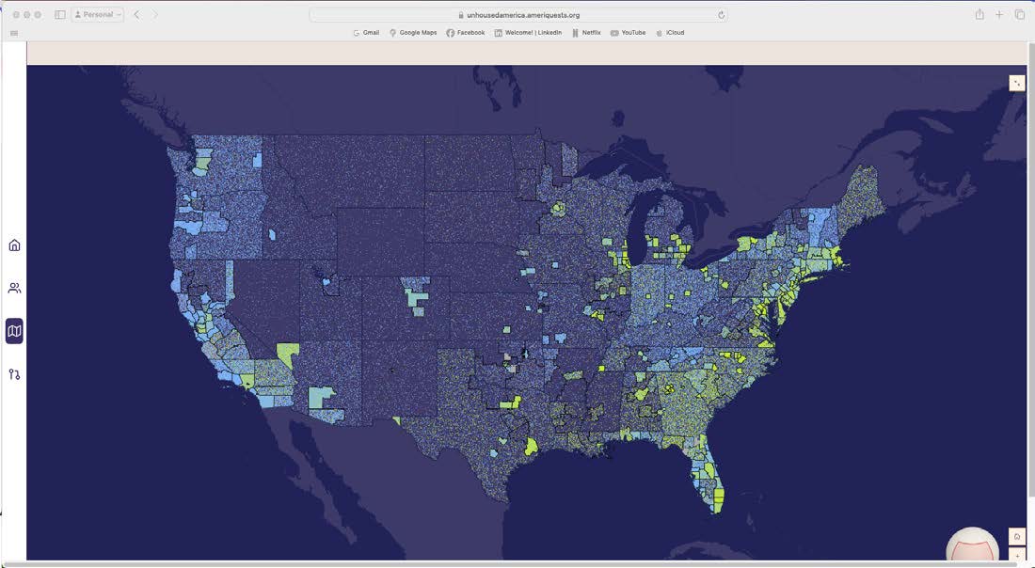Open the Safari Share menu icon
Viewport: 1035px width, 568px height.
[x=979, y=14]
